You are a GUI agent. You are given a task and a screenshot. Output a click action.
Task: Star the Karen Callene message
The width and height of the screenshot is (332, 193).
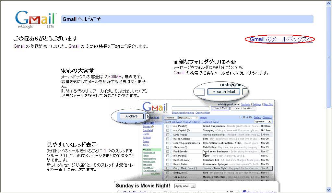pyautogui.click(x=171, y=139)
